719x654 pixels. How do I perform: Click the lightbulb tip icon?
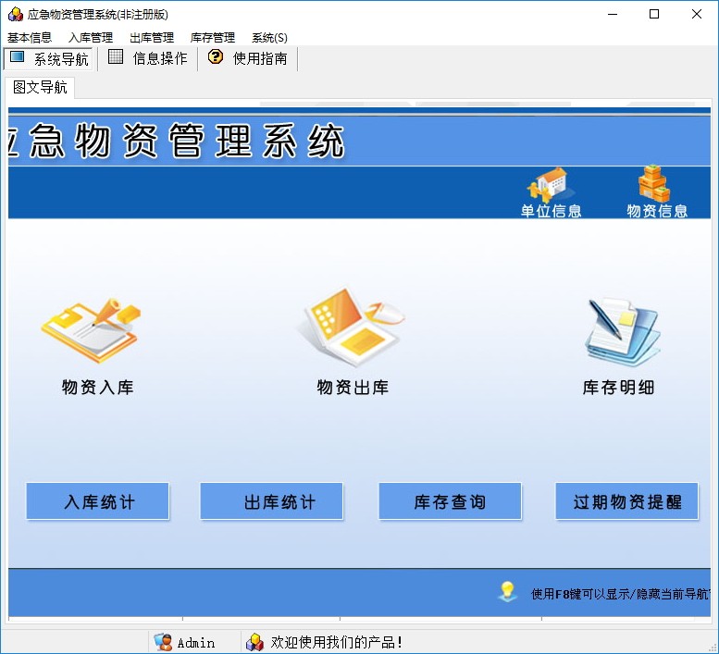point(507,592)
